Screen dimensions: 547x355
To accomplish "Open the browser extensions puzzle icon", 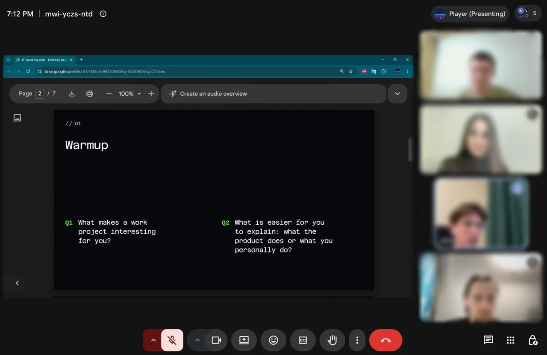I will coord(383,71).
